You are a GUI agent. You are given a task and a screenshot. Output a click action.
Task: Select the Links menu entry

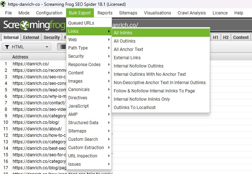89,31
